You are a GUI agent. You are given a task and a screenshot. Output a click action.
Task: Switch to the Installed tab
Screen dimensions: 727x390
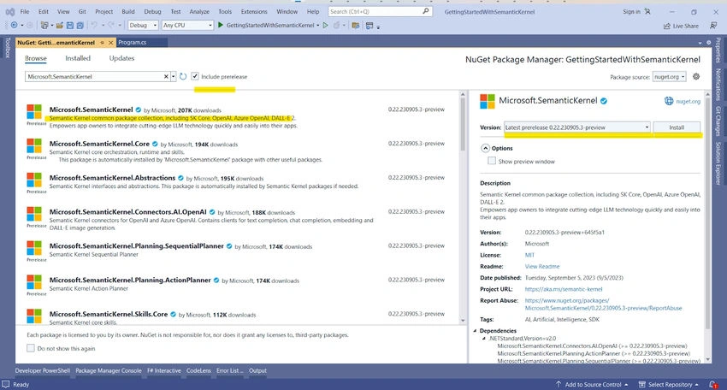click(x=78, y=58)
